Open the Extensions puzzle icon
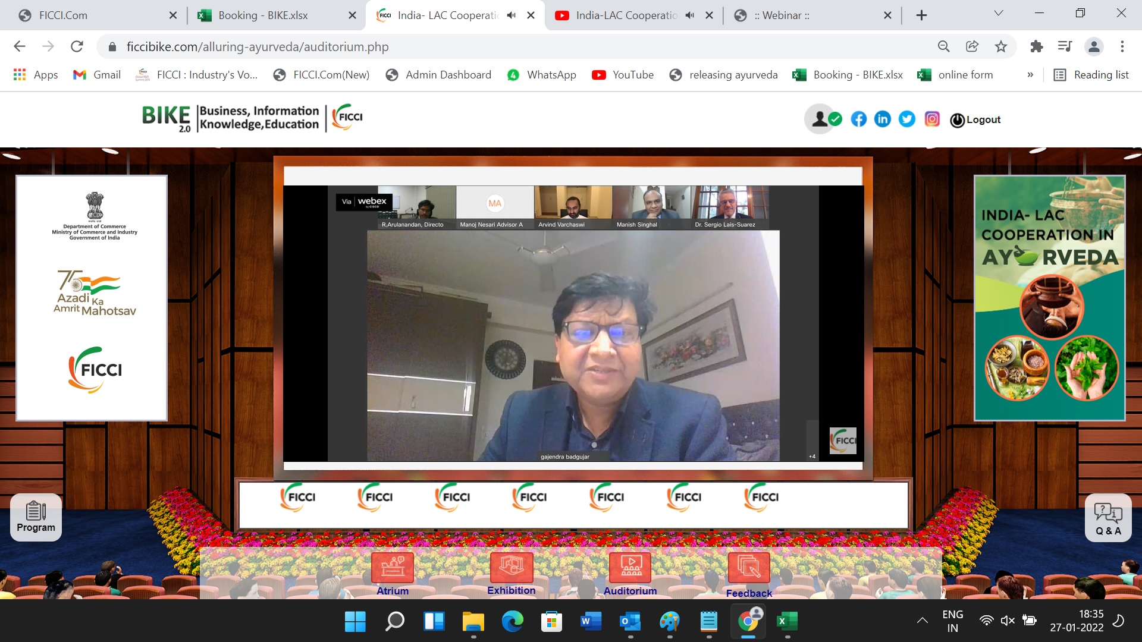This screenshot has height=642, width=1142. (x=1037, y=46)
